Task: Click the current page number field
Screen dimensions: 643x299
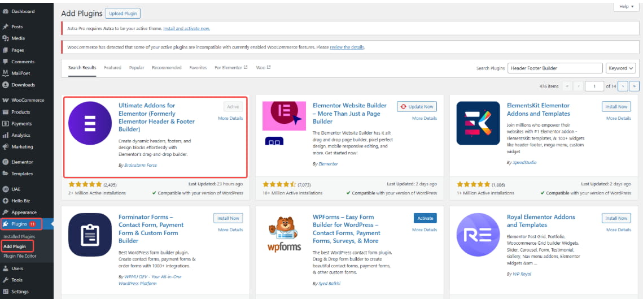Action: (594, 86)
